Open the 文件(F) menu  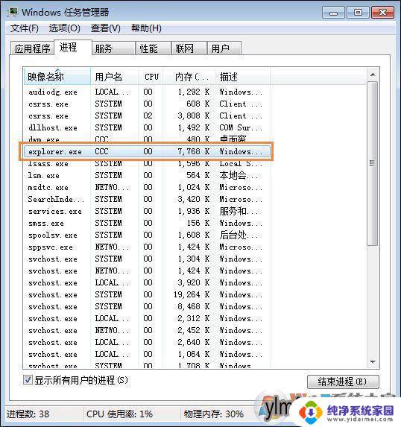pos(25,28)
